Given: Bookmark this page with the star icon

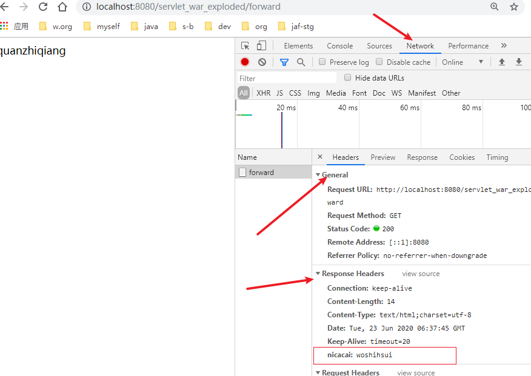Looking at the screenshot, I should 514,7.
